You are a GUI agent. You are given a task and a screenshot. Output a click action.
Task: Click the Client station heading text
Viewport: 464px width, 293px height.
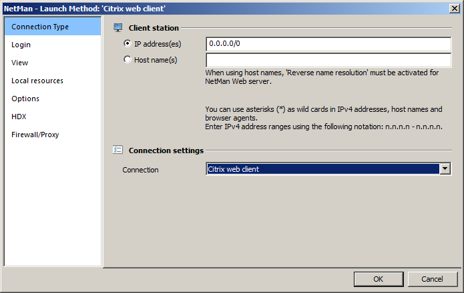tap(154, 28)
